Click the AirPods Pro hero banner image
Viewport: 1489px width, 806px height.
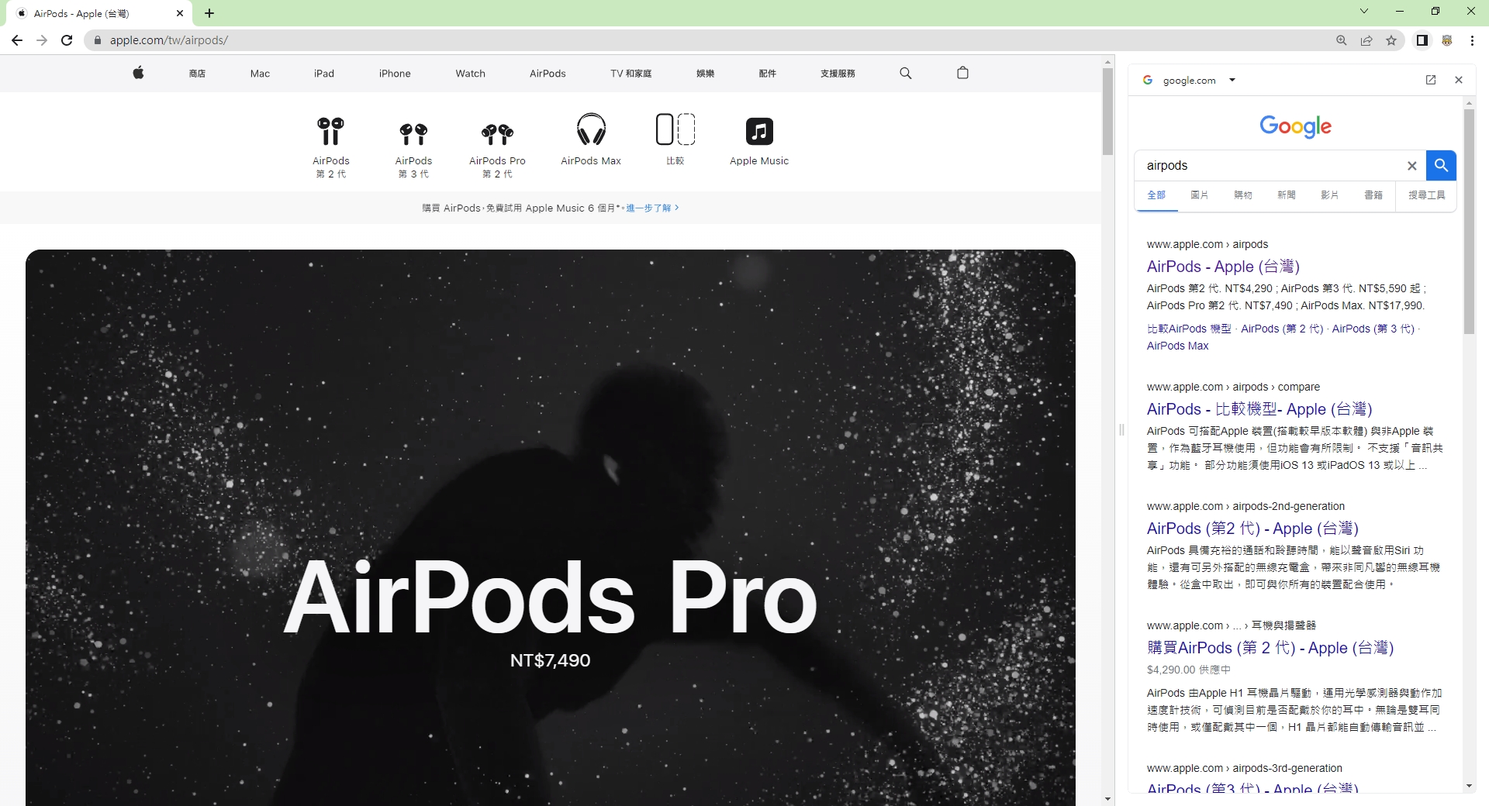pos(550,527)
